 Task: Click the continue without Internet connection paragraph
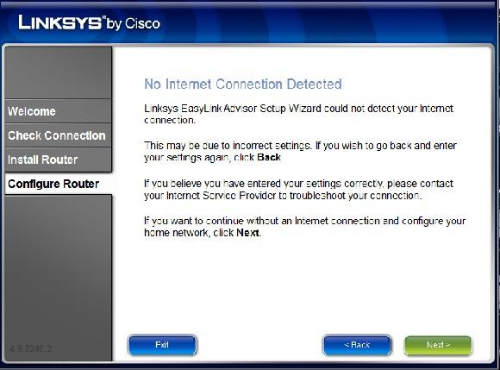[x=305, y=227]
